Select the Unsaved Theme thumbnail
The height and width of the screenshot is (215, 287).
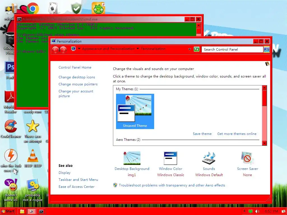pyautogui.click(x=135, y=111)
